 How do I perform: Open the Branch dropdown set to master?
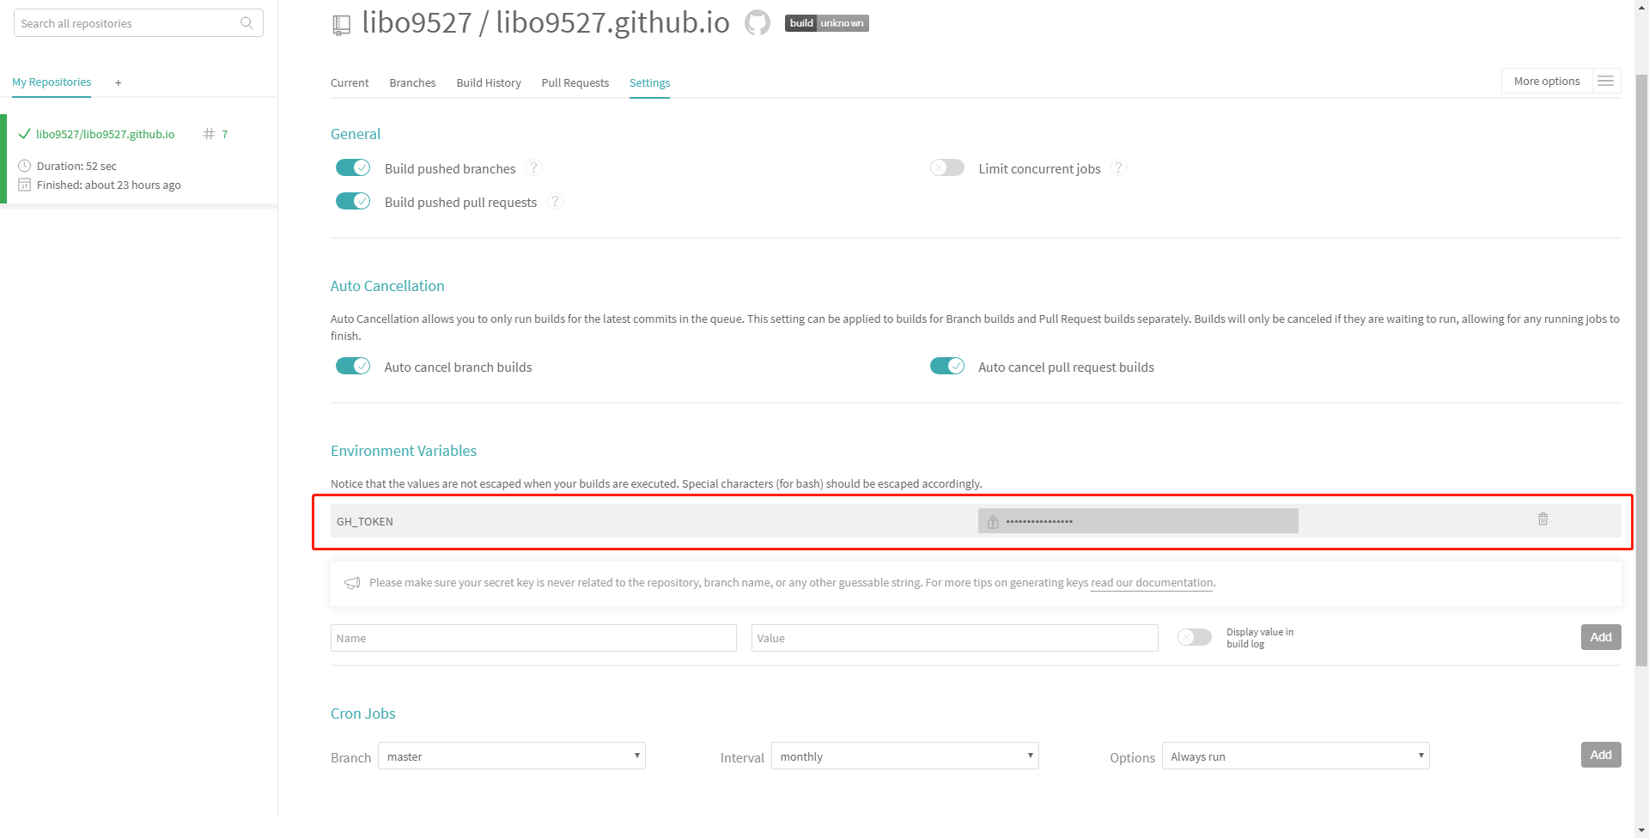pyautogui.click(x=512, y=756)
